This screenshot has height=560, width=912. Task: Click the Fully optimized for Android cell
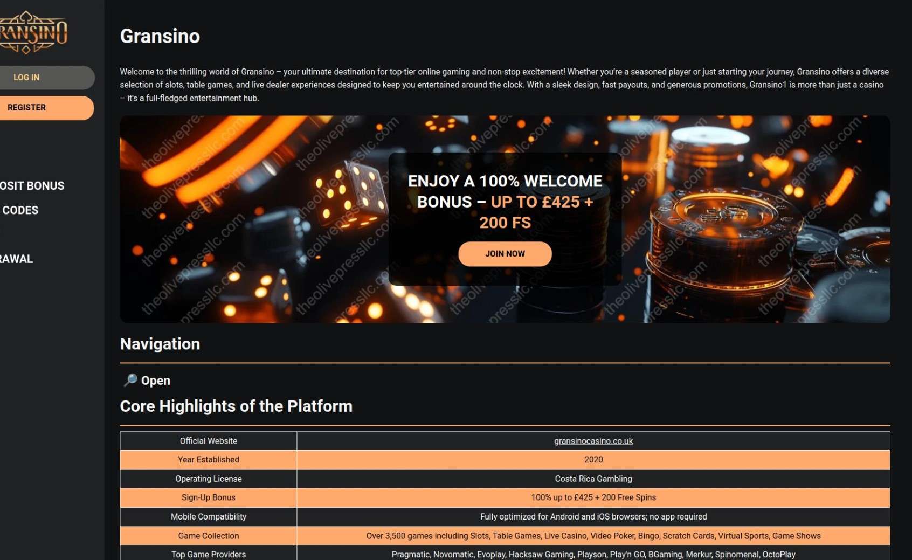[x=593, y=516]
